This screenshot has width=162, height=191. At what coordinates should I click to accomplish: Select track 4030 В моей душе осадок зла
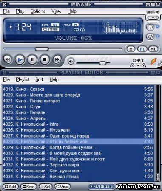coord(78,153)
